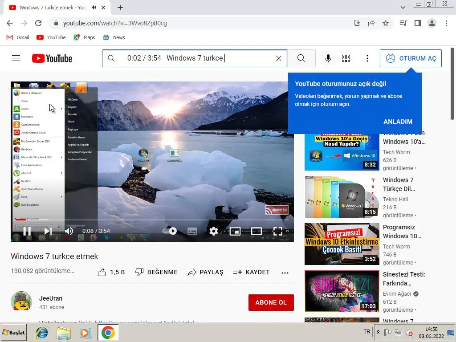This screenshot has width=456, height=342.
Task: Click the ABONE OL watermark in video
Action: coord(277,210)
